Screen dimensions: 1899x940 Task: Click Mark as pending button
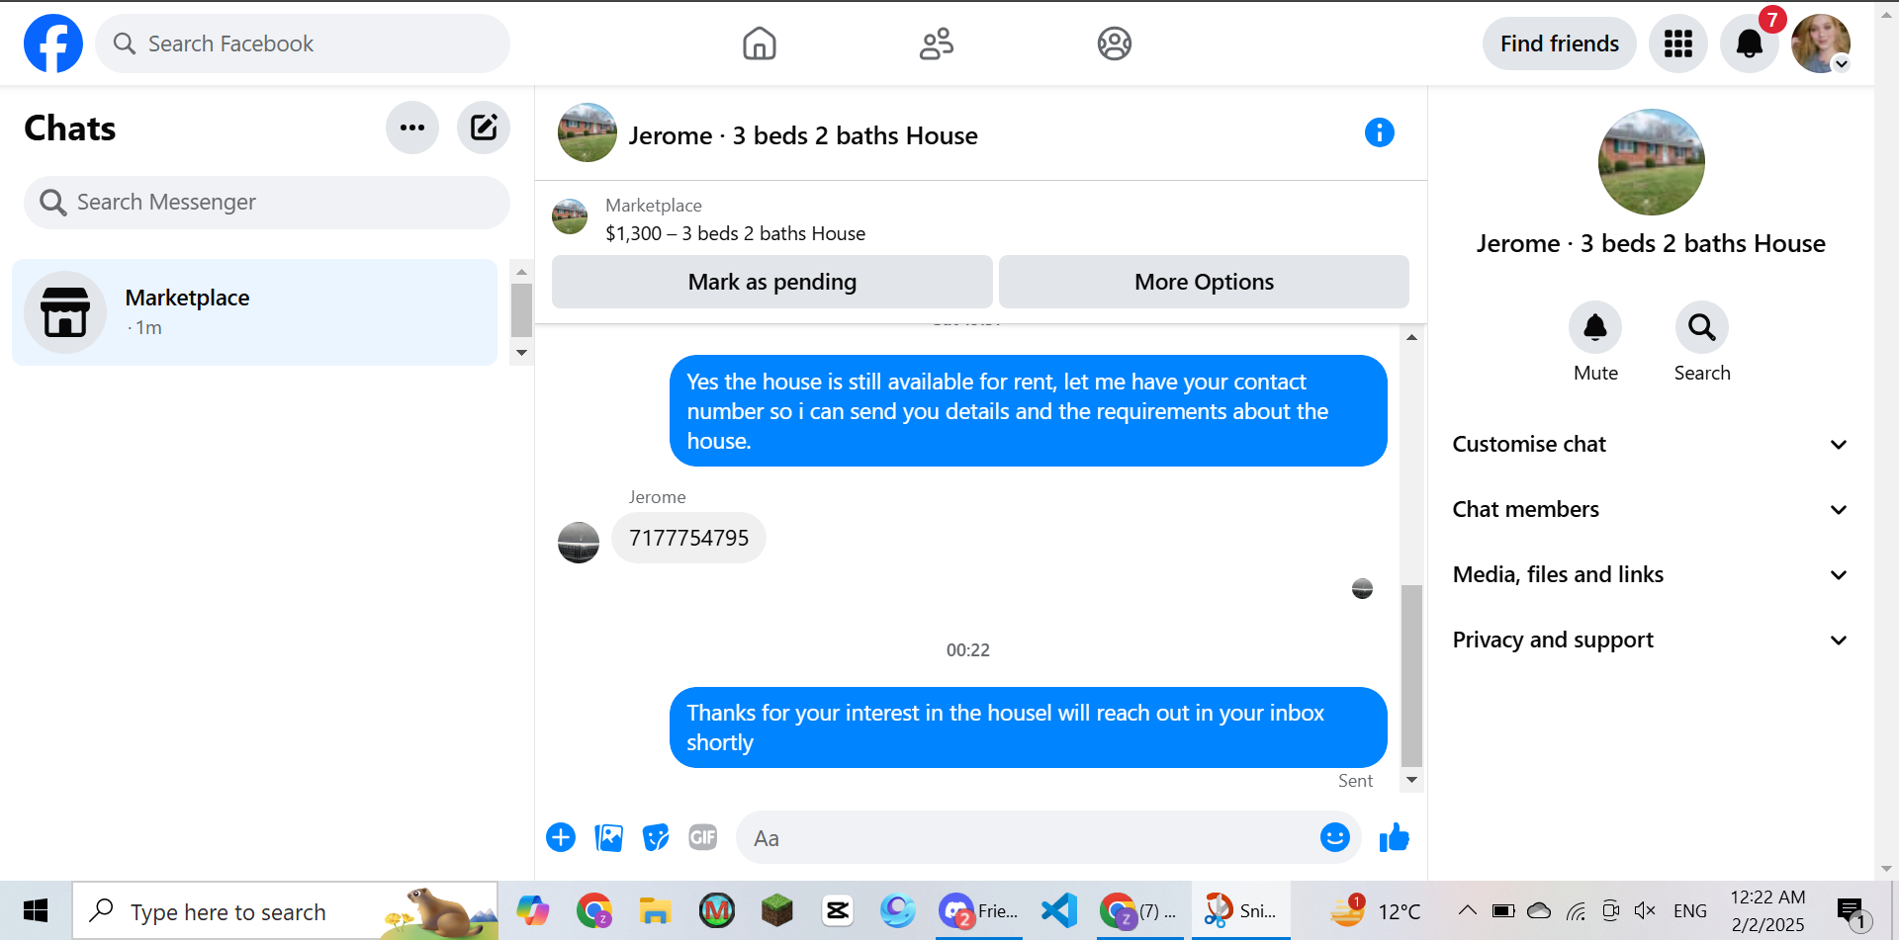coord(772,282)
